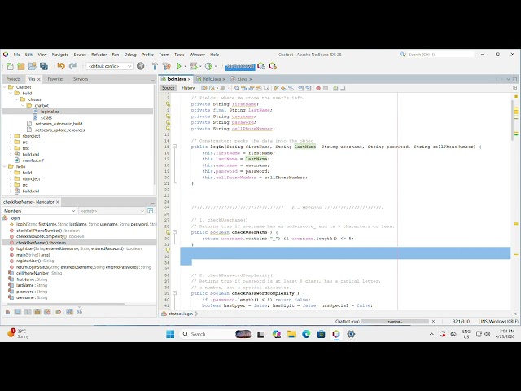Image resolution: width=521 pixels, height=391 pixels.
Task: Click the Find Selection magnifier in editor toolbar
Action: point(236,88)
